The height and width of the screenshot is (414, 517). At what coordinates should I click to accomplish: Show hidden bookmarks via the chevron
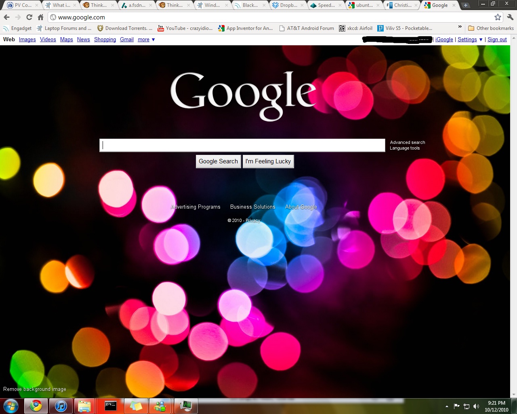pyautogui.click(x=460, y=27)
